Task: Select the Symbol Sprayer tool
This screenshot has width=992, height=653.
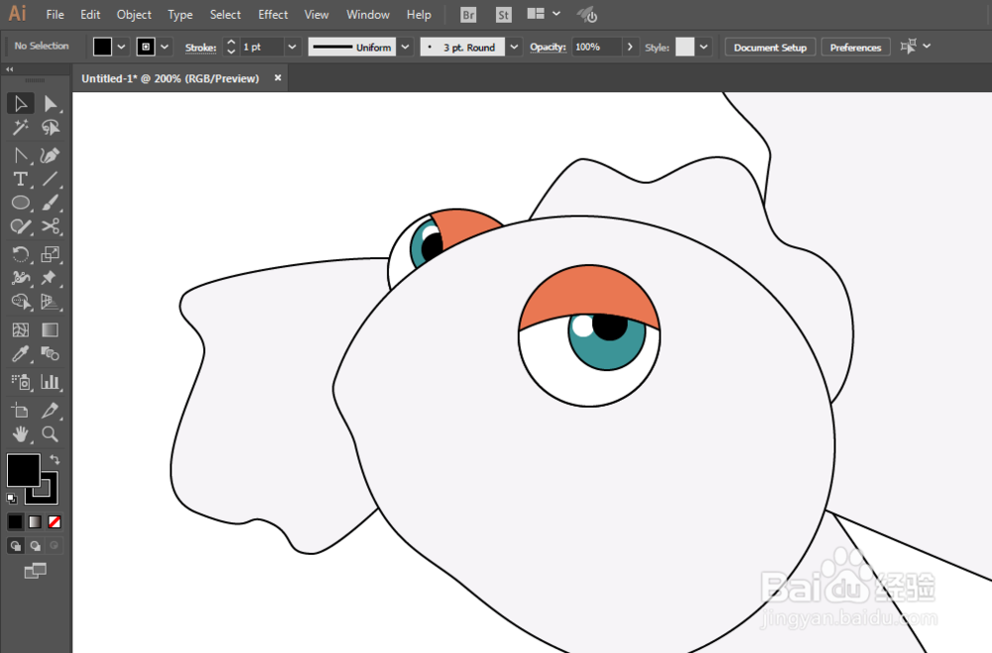Action: click(20, 381)
